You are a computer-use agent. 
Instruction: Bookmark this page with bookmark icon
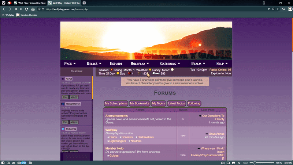[273, 9]
